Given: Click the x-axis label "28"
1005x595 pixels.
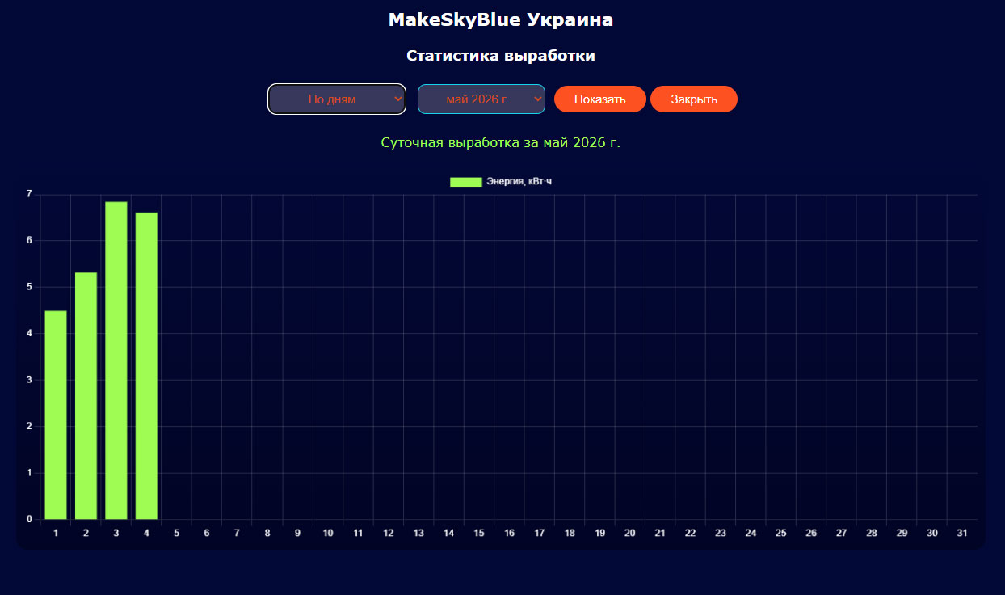Looking at the screenshot, I should coord(872,534).
